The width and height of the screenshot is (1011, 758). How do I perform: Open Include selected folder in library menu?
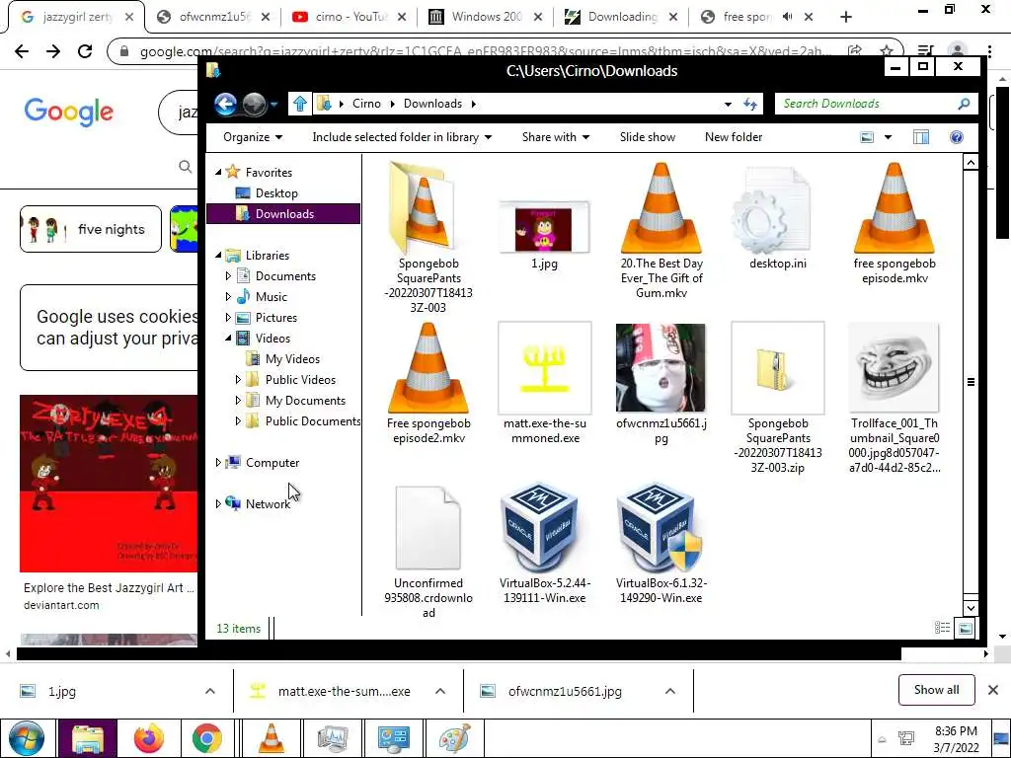[x=402, y=136]
